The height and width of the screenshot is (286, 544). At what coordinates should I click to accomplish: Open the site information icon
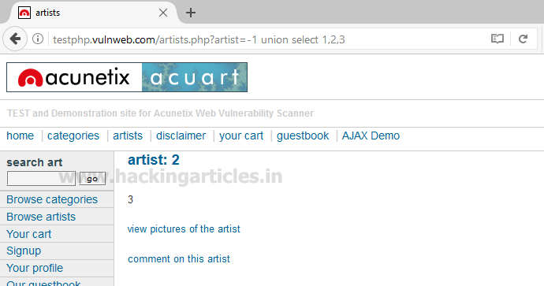point(38,39)
